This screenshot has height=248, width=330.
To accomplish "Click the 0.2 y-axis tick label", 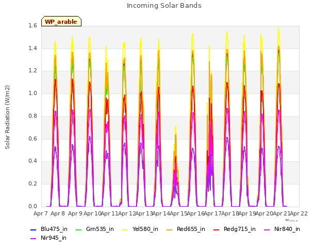I will coord(33,183).
